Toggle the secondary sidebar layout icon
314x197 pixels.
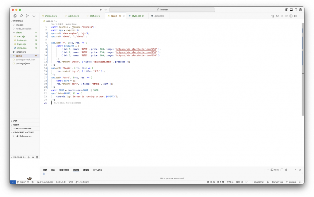tap(296, 9)
